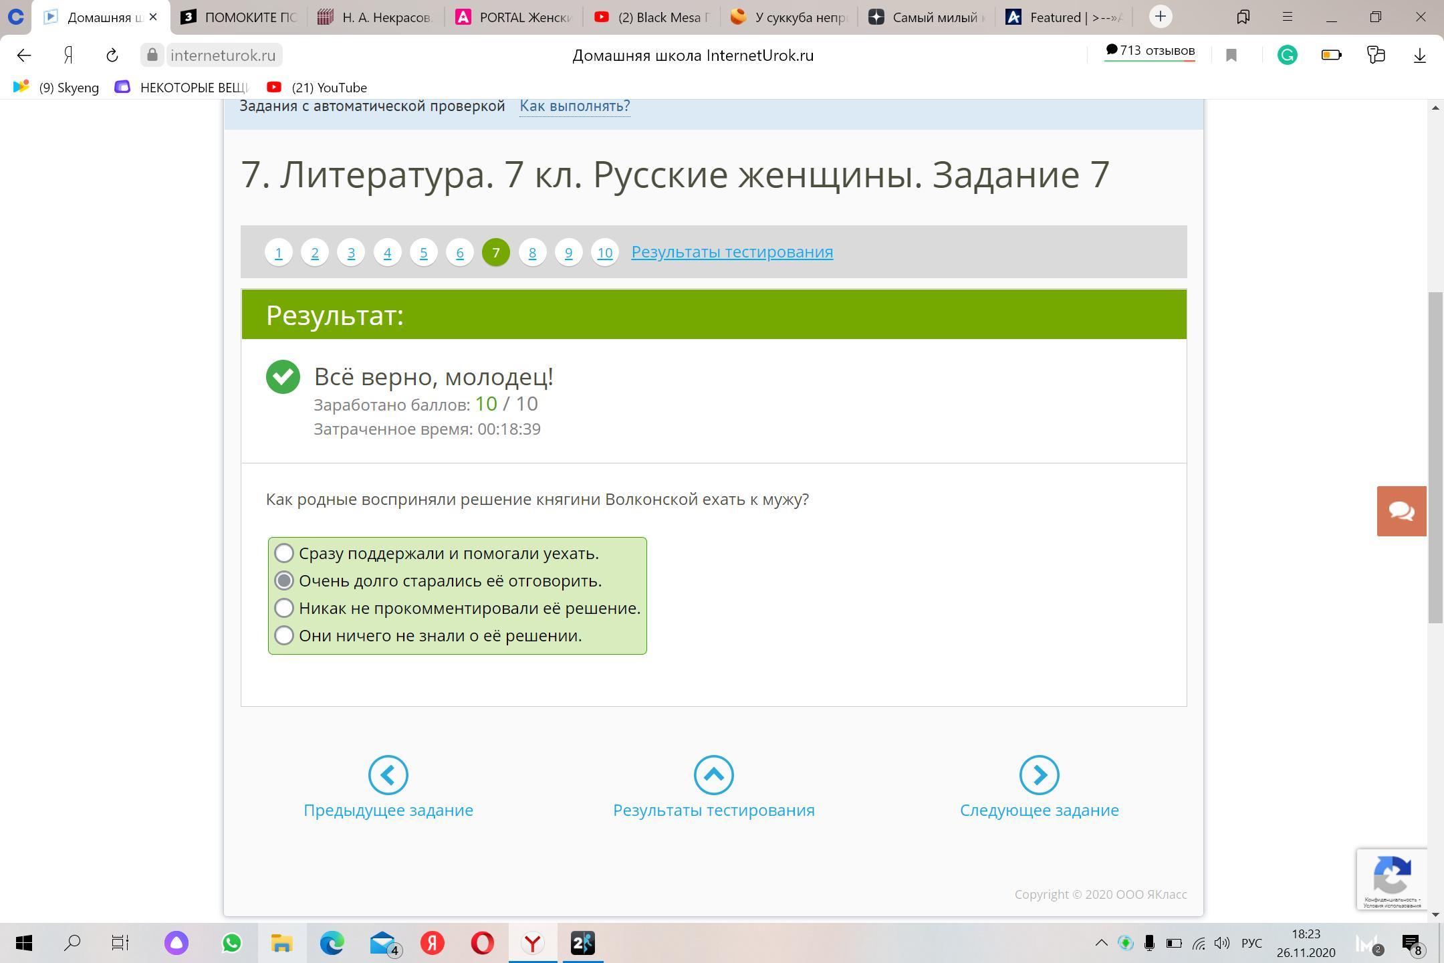This screenshot has height=963, width=1444.
Task: Click the previous task arrow icon
Action: 388,775
